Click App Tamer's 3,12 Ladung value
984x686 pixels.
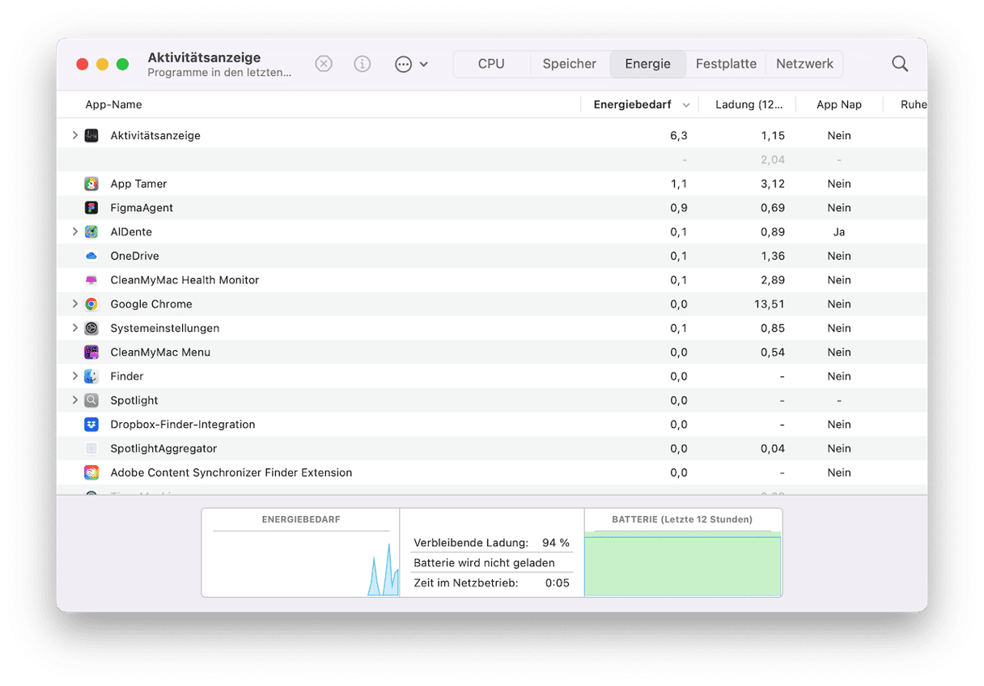pos(773,184)
